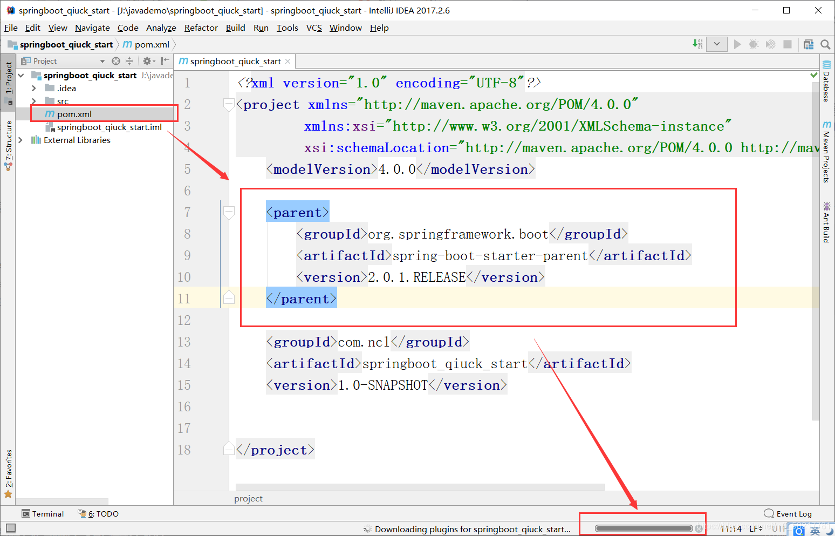
Task: Open the Edit menu
Action: [x=33, y=28]
